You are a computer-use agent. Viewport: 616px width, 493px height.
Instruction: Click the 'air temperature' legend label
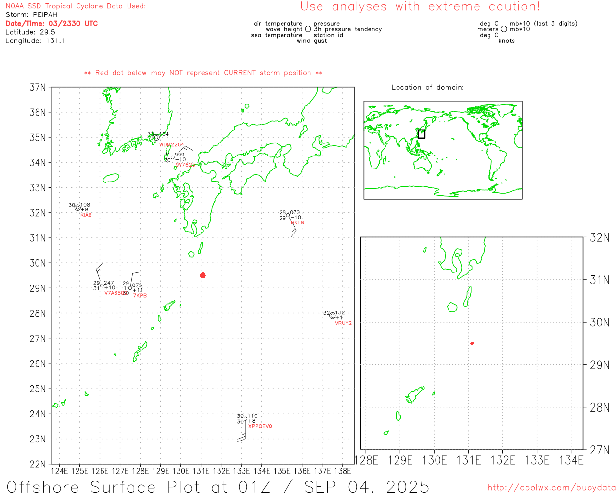point(278,24)
